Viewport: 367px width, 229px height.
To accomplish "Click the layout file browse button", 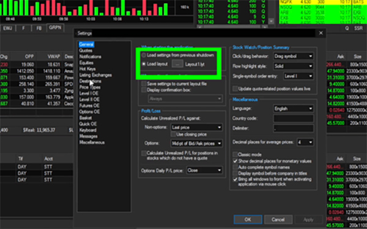I will coord(177,64).
